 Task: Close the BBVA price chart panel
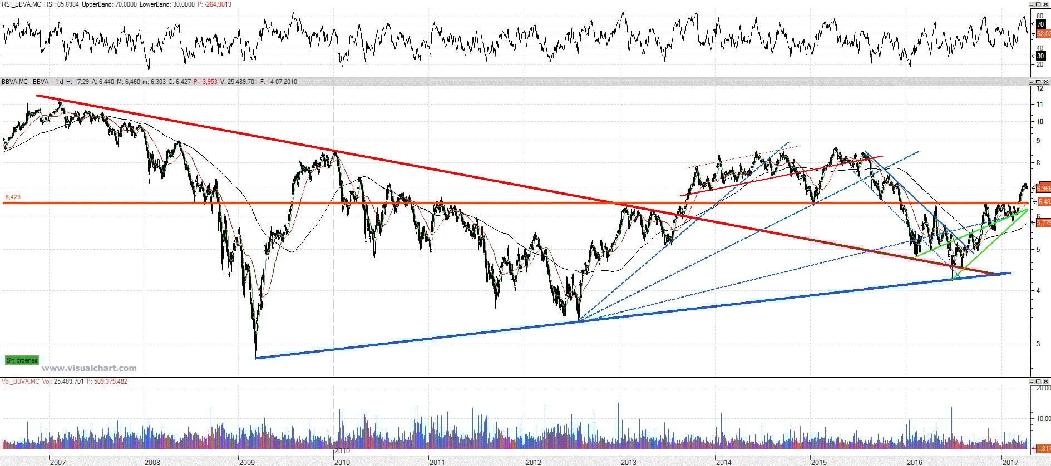pos(1047,82)
